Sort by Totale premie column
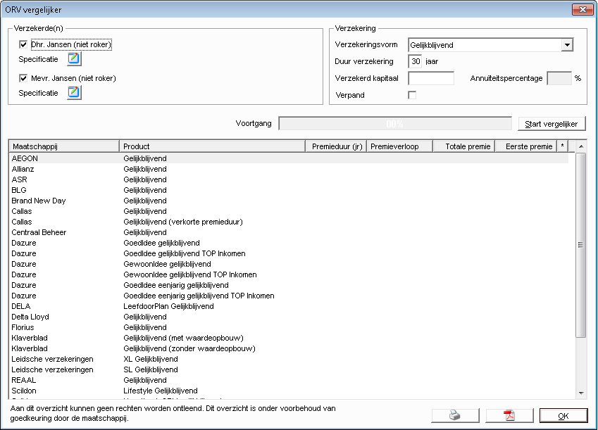The image size is (598, 430). click(463, 146)
